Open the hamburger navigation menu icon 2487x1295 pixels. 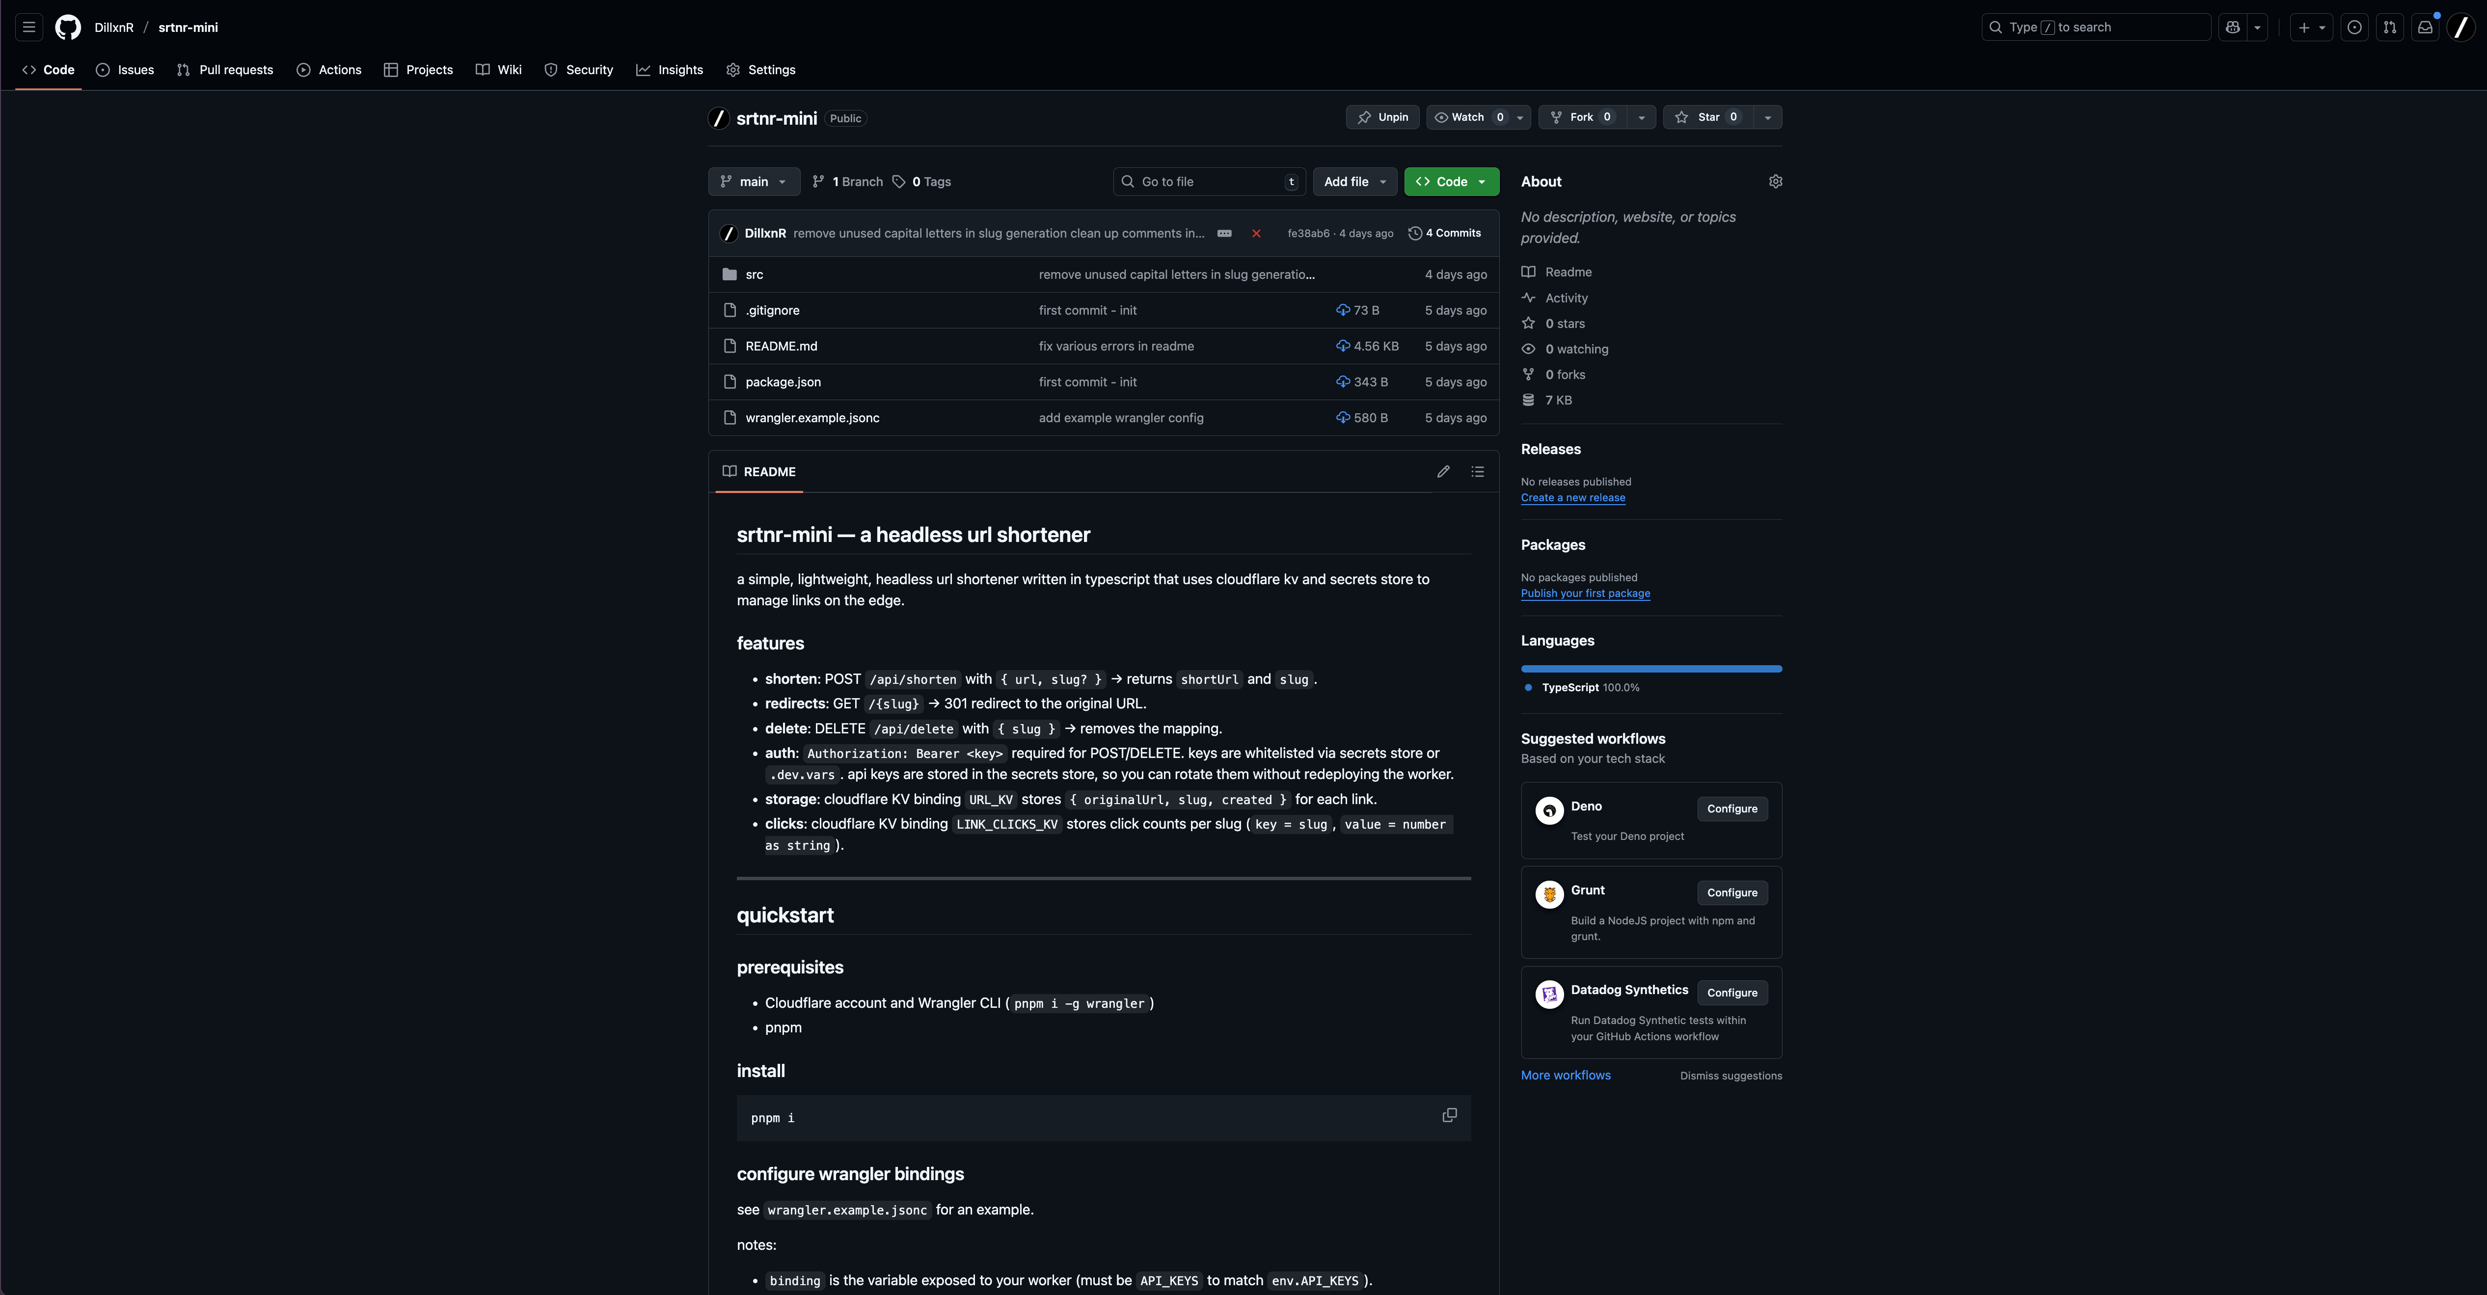[x=29, y=27]
